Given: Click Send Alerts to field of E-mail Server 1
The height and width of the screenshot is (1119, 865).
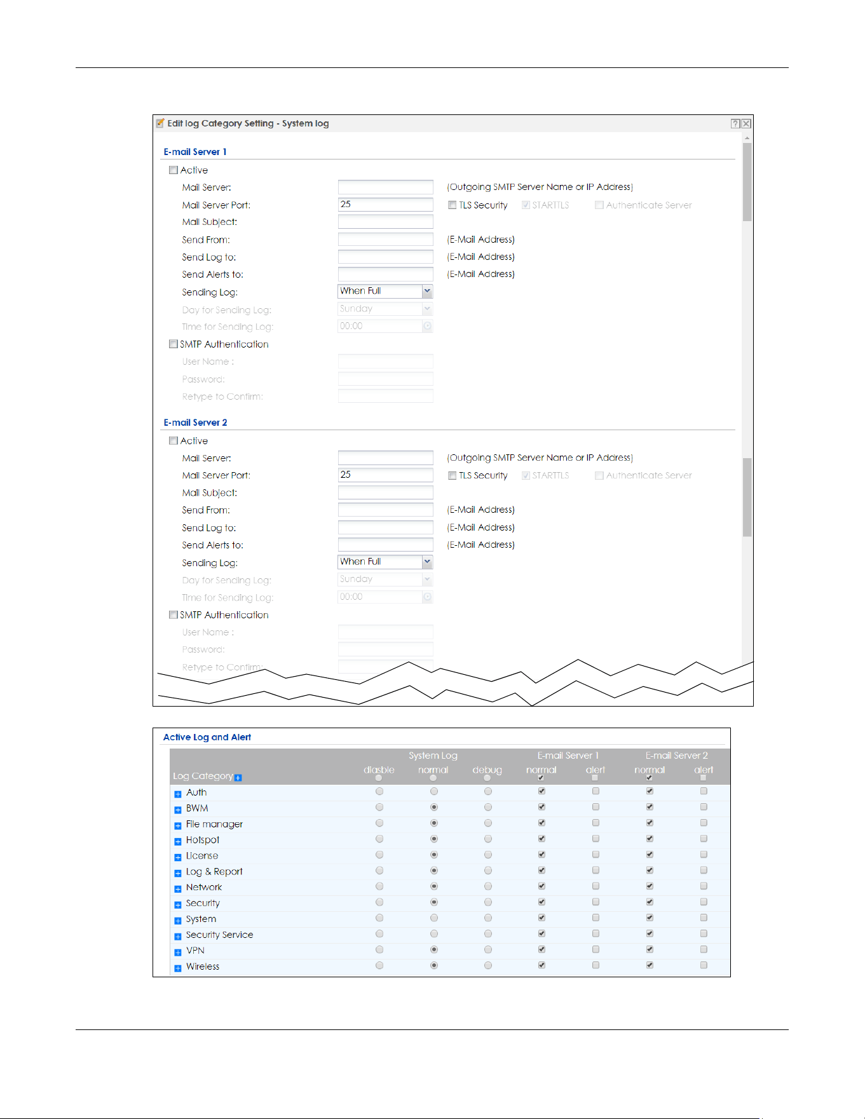Looking at the screenshot, I should click(385, 274).
